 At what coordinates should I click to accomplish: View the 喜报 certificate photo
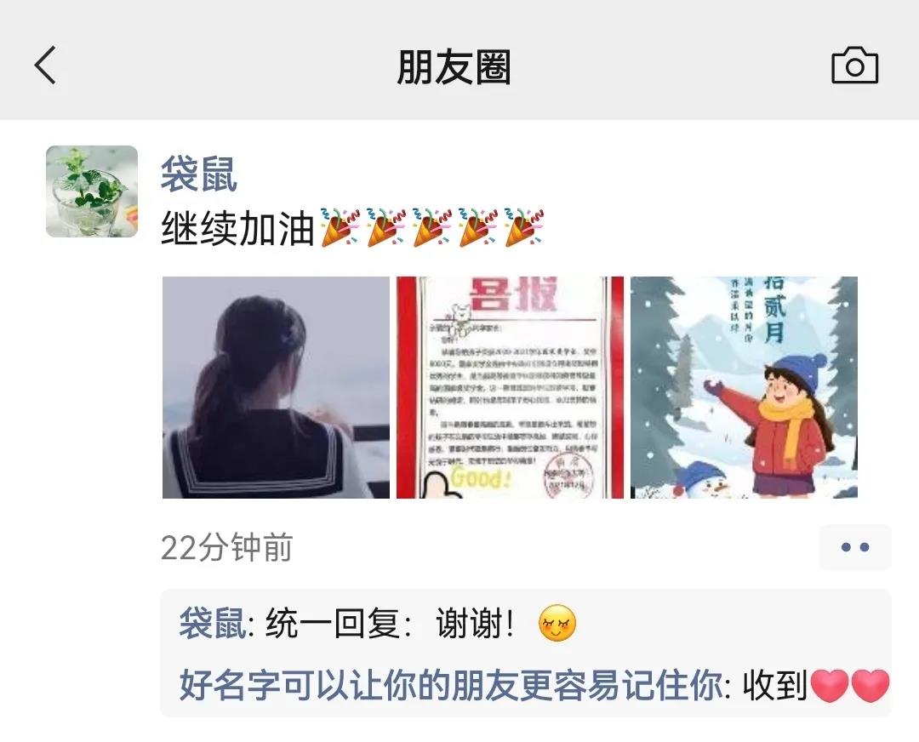(510, 387)
